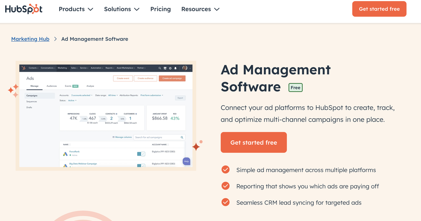421x221 pixels.
Task: Follow the Marketing Hub breadcrumb link
Action: tap(30, 39)
